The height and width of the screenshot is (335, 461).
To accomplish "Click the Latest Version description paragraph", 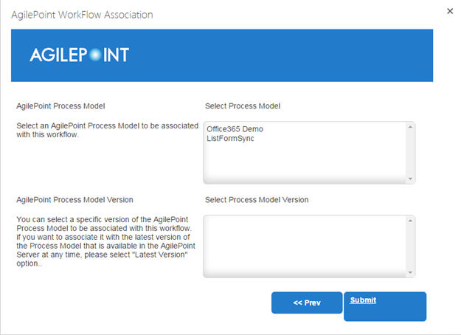I will 105,241.
